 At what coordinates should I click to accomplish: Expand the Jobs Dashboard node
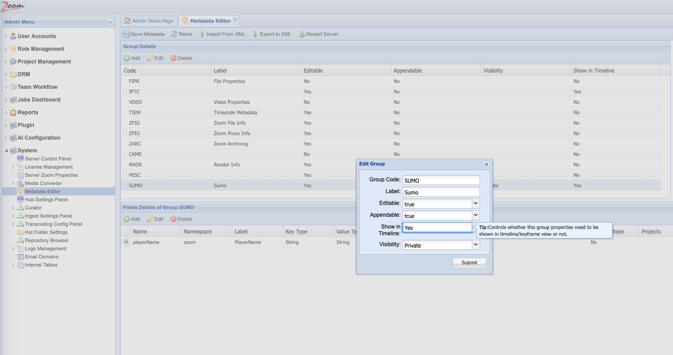pyautogui.click(x=6, y=100)
